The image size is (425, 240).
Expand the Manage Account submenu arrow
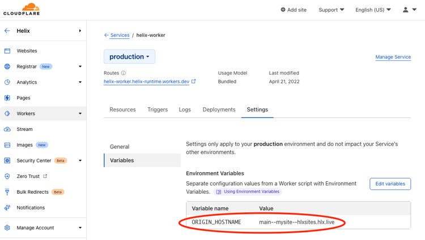[80, 228]
